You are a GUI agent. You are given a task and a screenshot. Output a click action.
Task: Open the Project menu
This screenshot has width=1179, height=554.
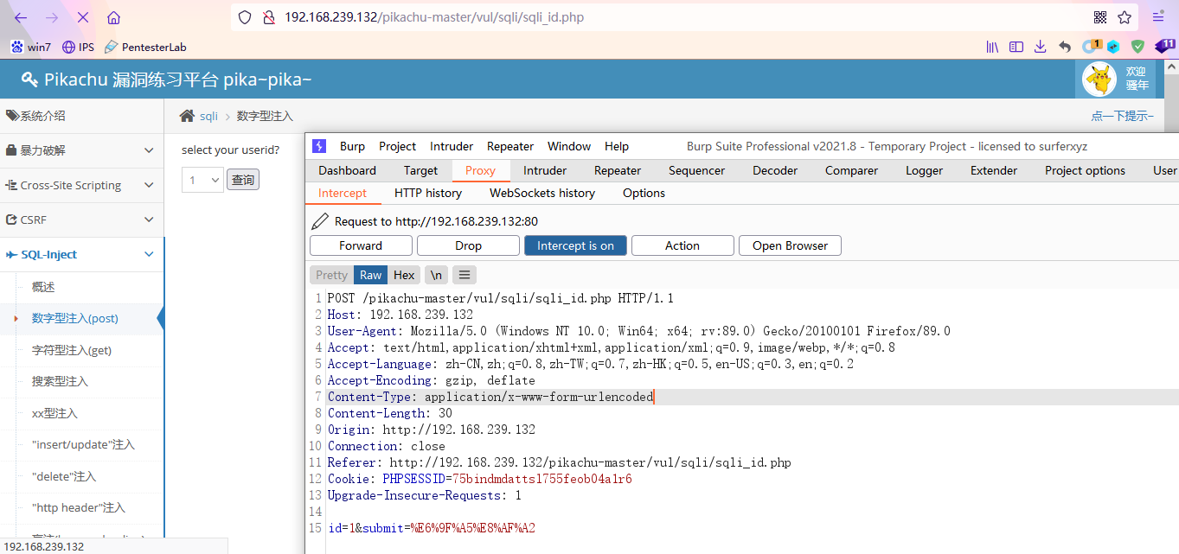(x=398, y=146)
